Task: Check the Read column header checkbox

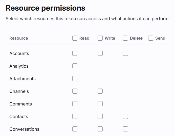Action: click(75, 38)
